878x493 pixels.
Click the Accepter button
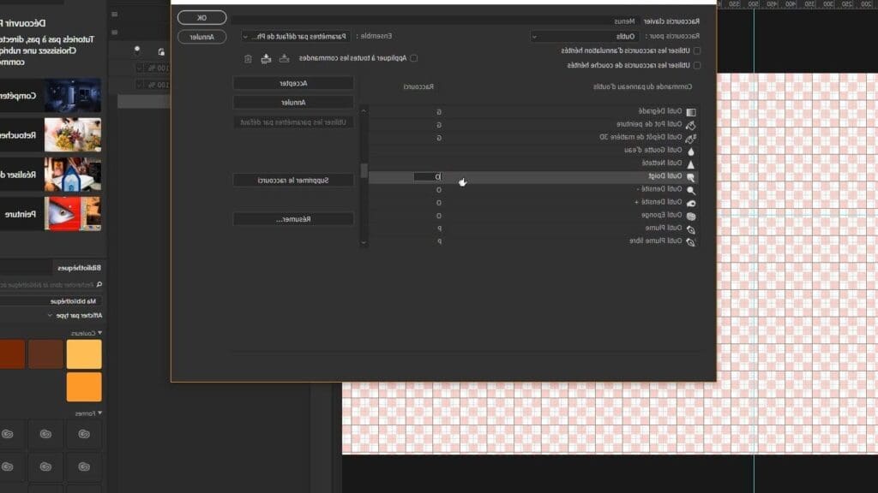293,83
